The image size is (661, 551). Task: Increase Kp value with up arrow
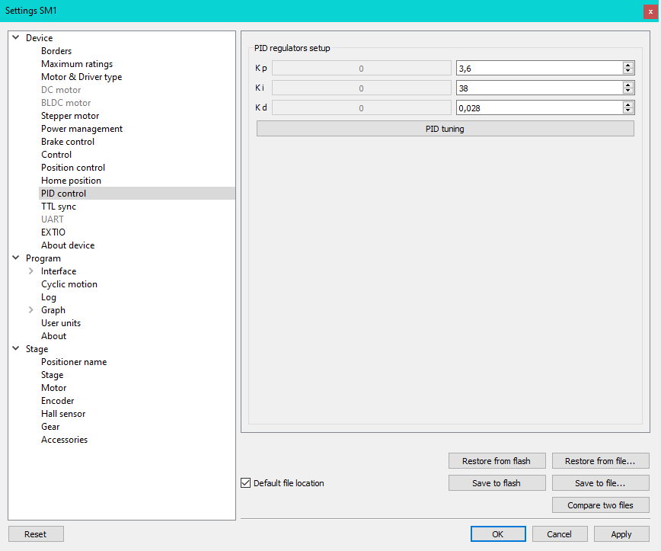tap(627, 66)
